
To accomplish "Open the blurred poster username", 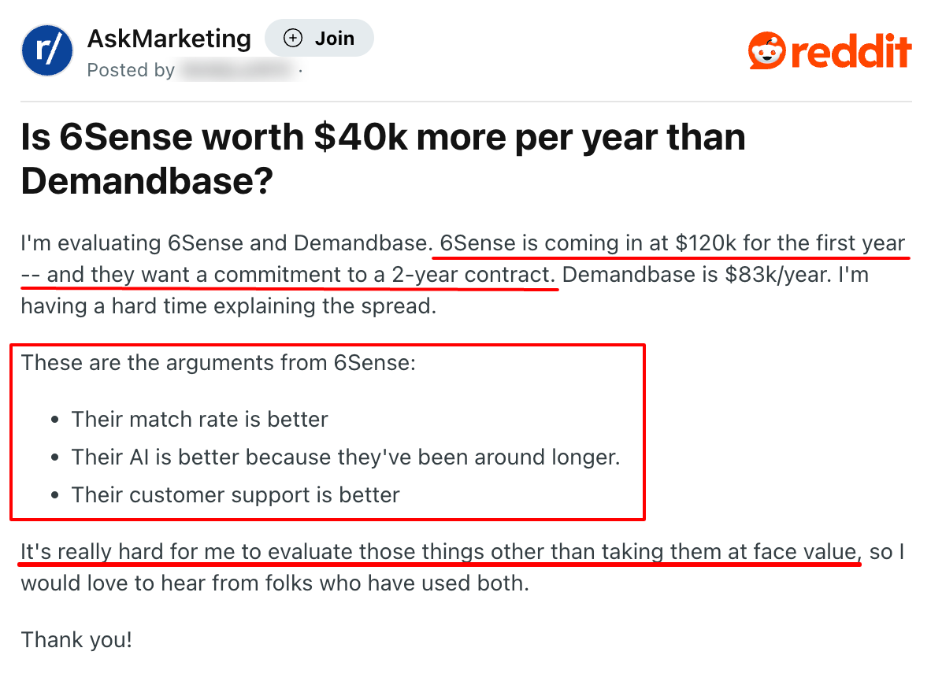I will (239, 71).
